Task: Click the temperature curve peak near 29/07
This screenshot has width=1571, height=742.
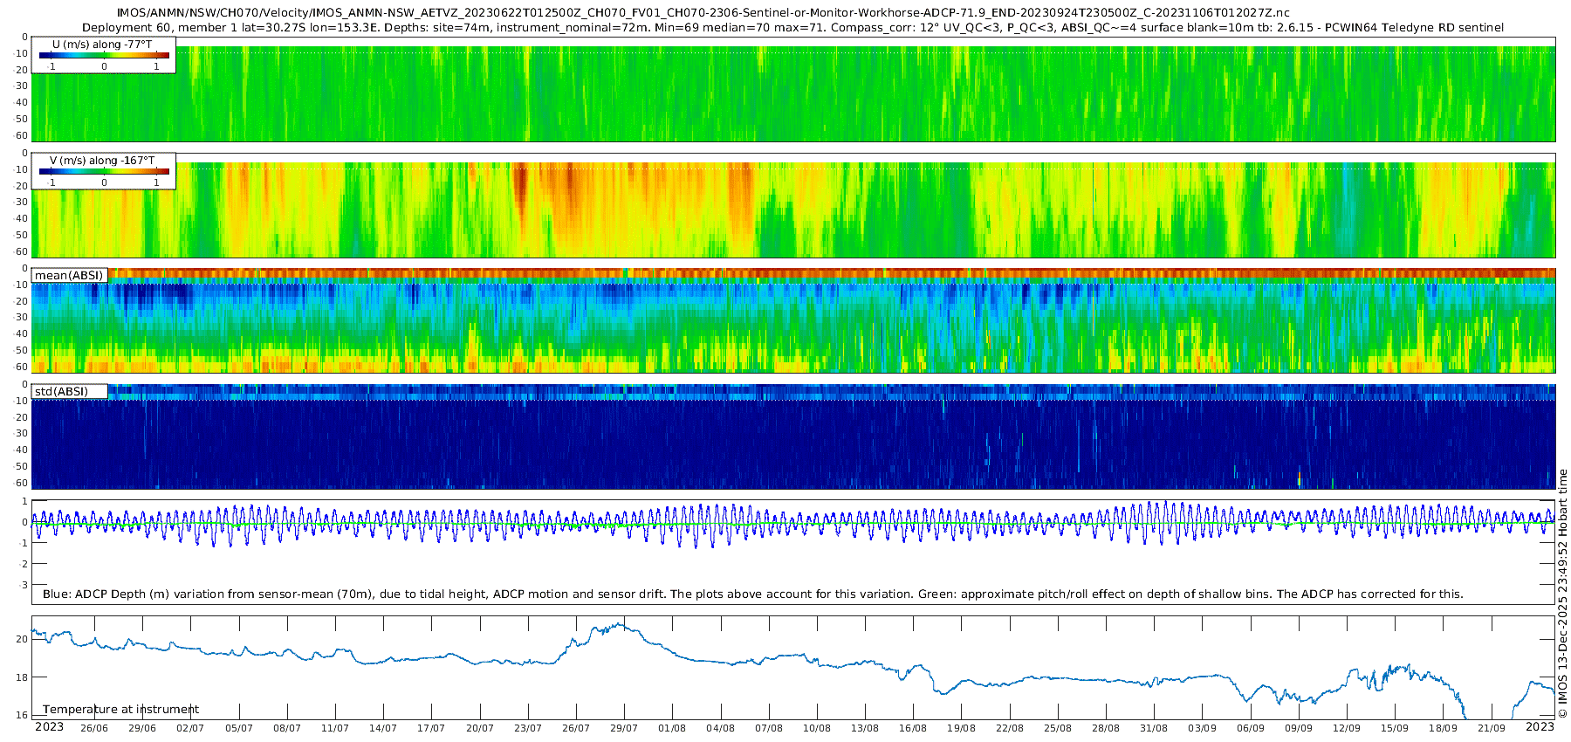Action: tap(619, 624)
